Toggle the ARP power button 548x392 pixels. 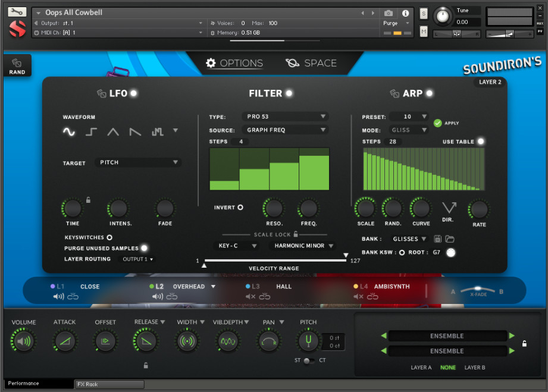[430, 93]
